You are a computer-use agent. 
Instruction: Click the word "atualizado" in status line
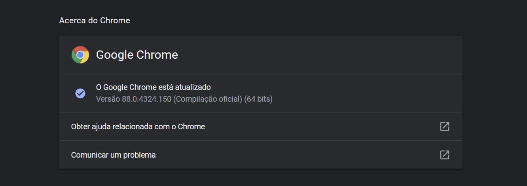tap(192, 87)
